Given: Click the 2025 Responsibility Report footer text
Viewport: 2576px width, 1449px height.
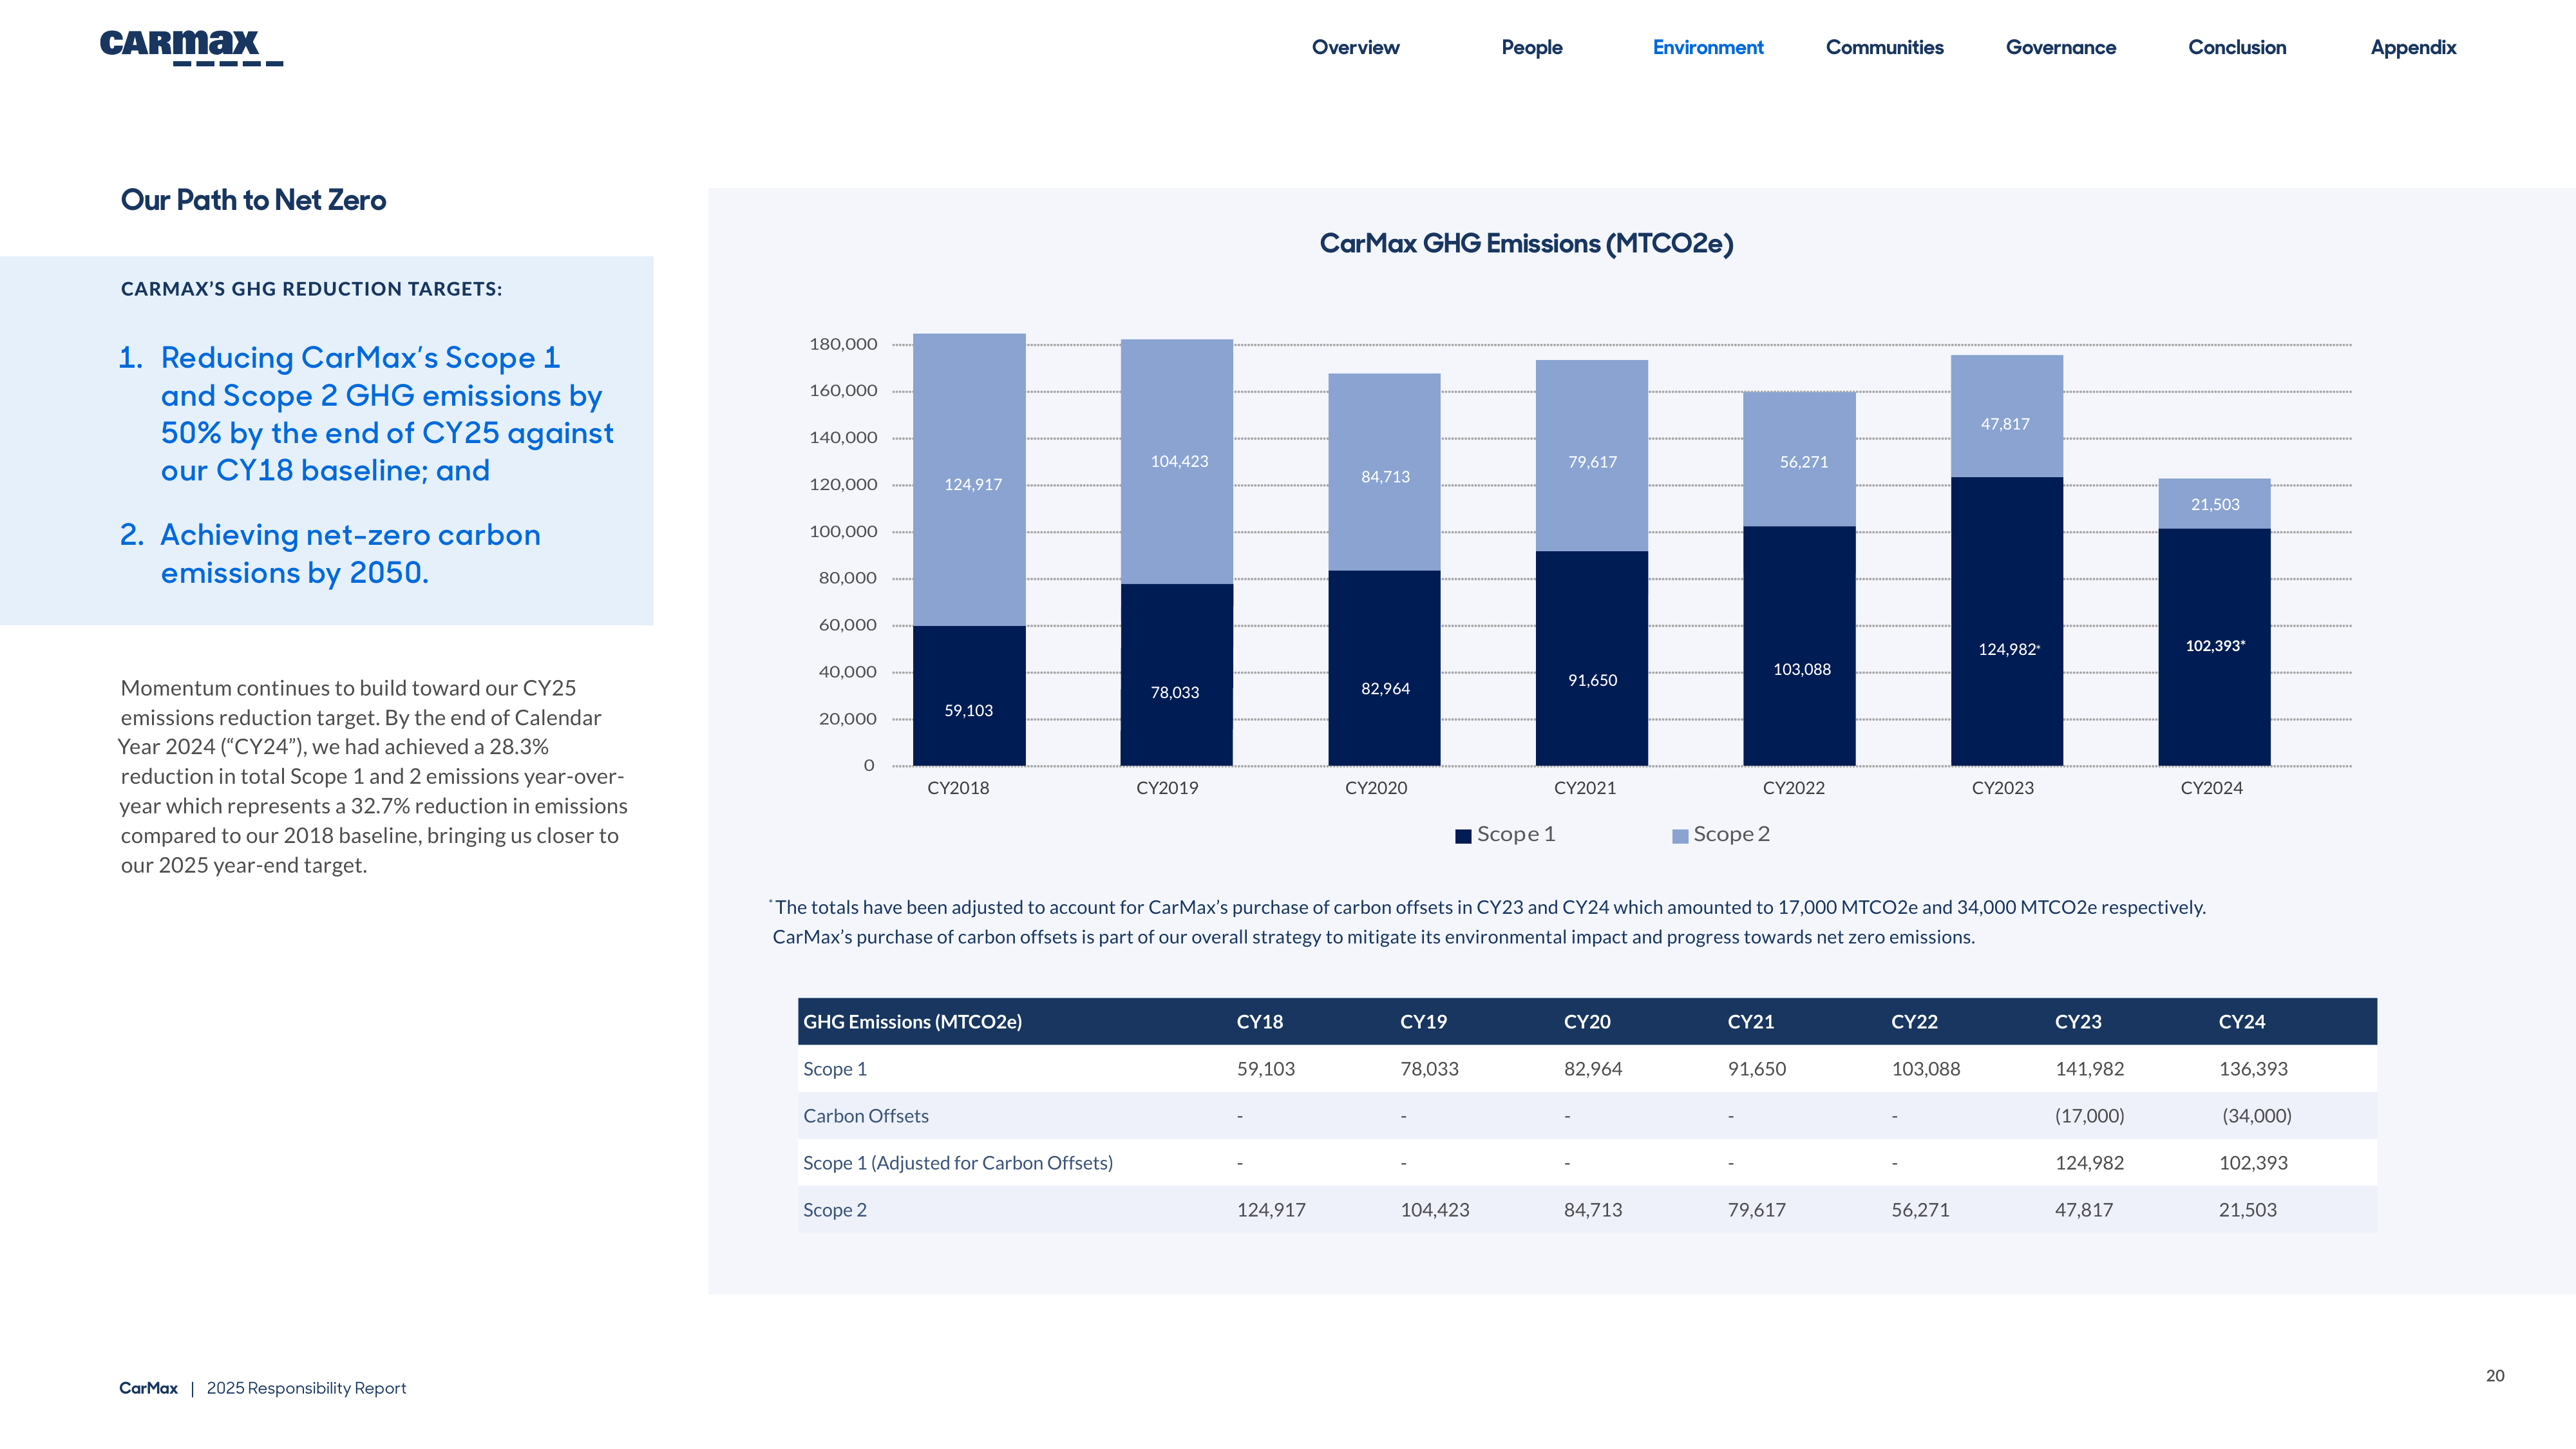Looking at the screenshot, I should pyautogui.click(x=306, y=1388).
